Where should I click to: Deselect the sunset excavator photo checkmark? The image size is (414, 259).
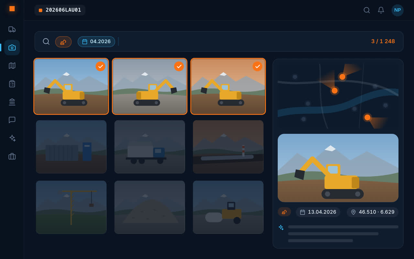coord(257,66)
